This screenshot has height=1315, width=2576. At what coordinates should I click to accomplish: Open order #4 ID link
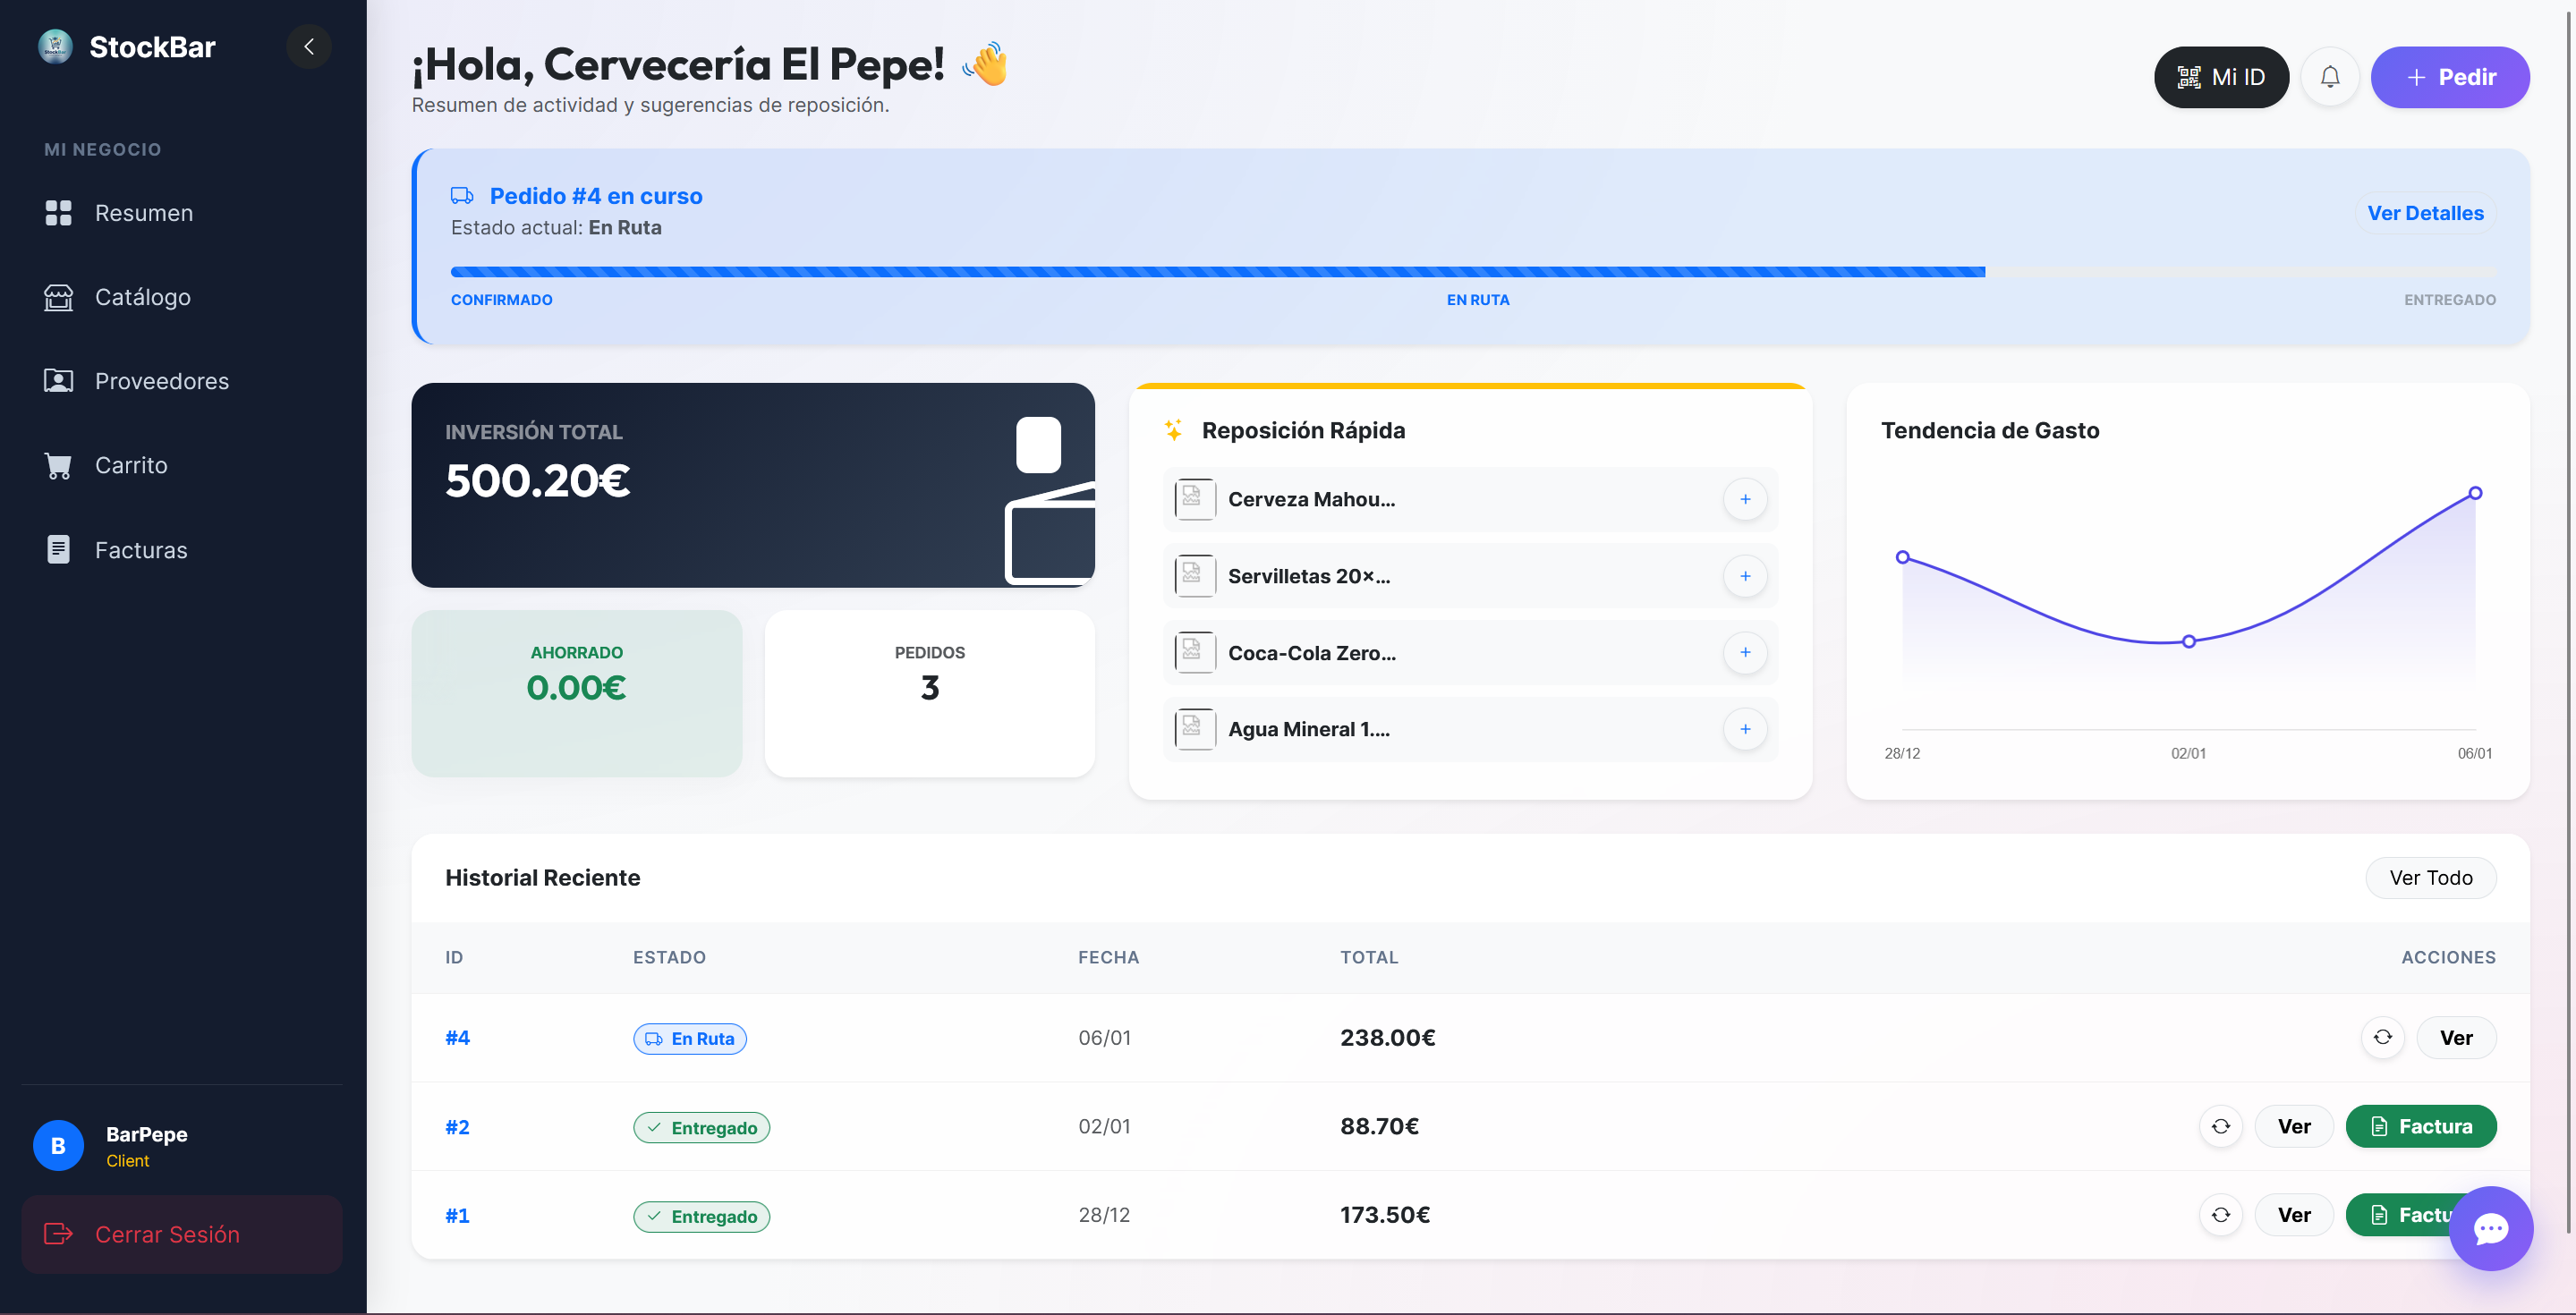pyautogui.click(x=457, y=1038)
